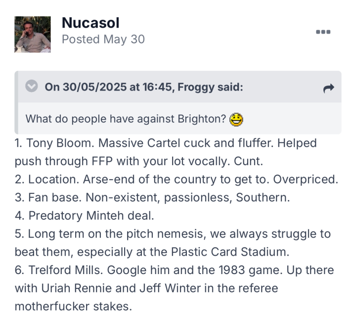This screenshot has height=327, width=356.
Task: Click the Predatory Minteh deal line
Action: click(x=84, y=216)
